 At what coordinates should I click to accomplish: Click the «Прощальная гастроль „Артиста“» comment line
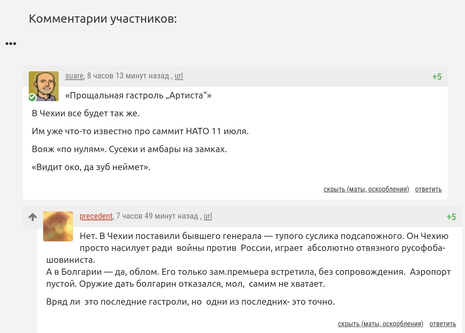138,96
